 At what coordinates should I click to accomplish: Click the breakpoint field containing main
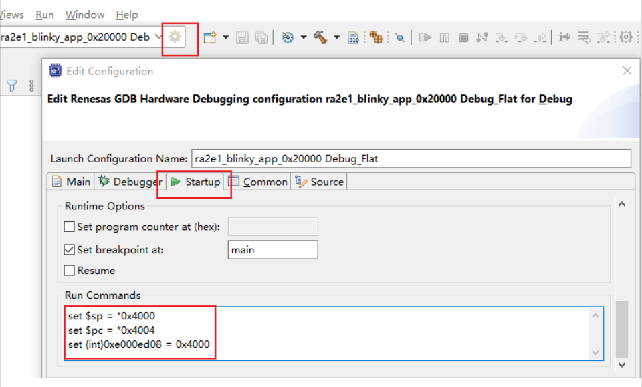(273, 250)
